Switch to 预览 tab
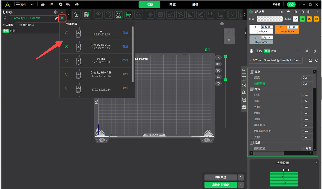The width and height of the screenshot is (322, 189). pyautogui.click(x=173, y=5)
